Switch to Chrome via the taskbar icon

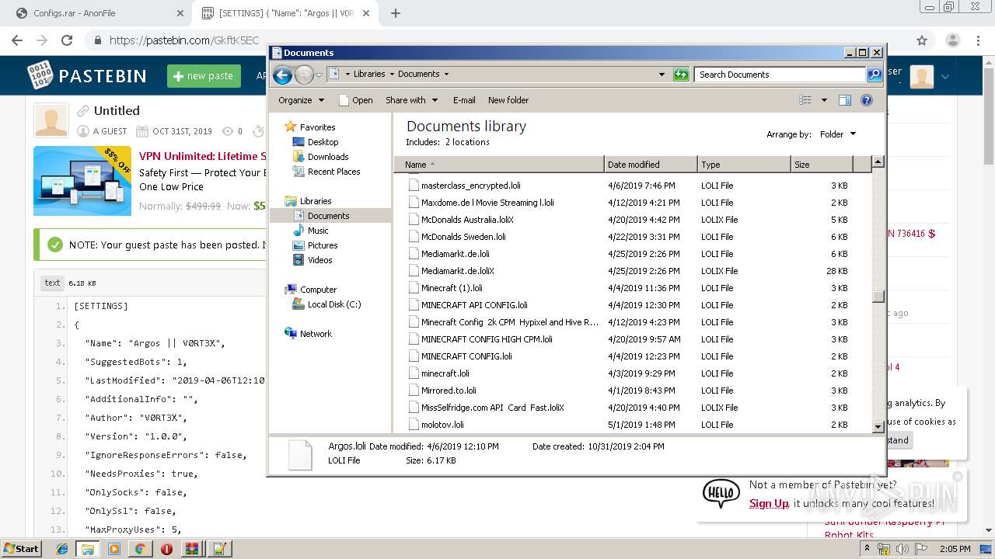click(140, 549)
